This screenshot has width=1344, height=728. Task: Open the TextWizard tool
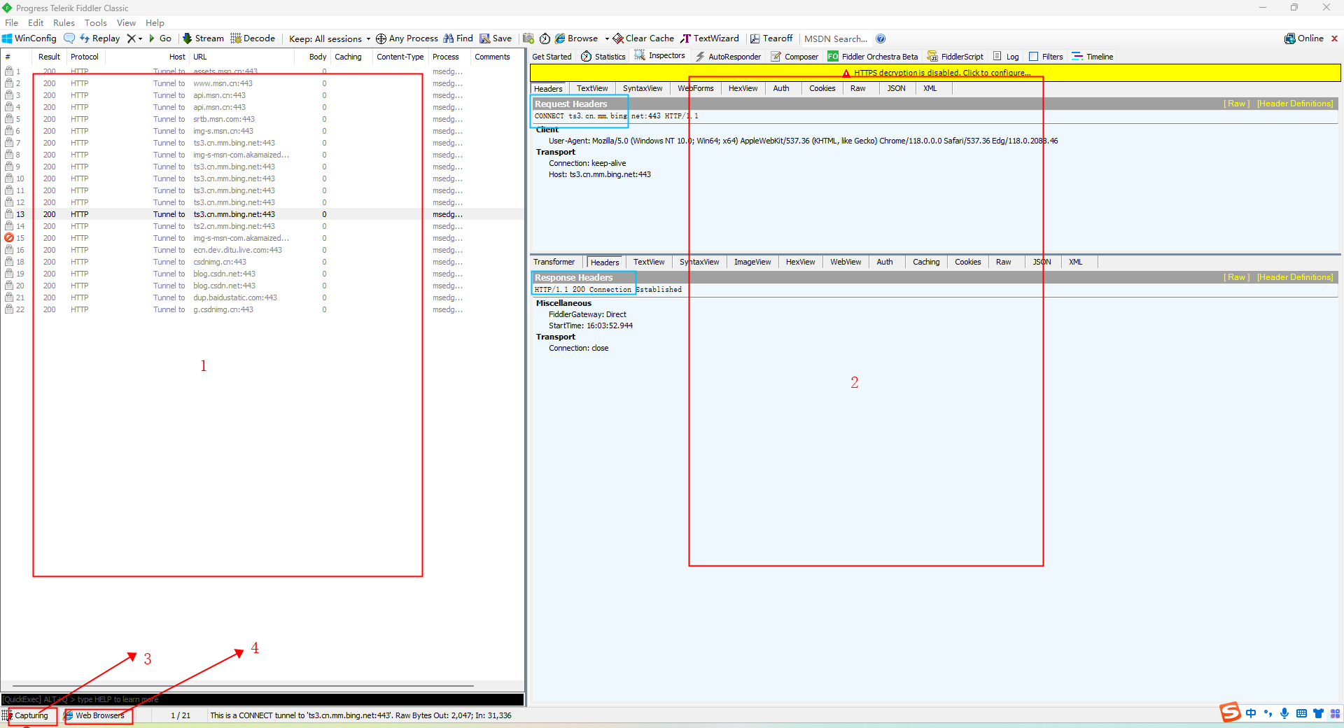click(710, 38)
